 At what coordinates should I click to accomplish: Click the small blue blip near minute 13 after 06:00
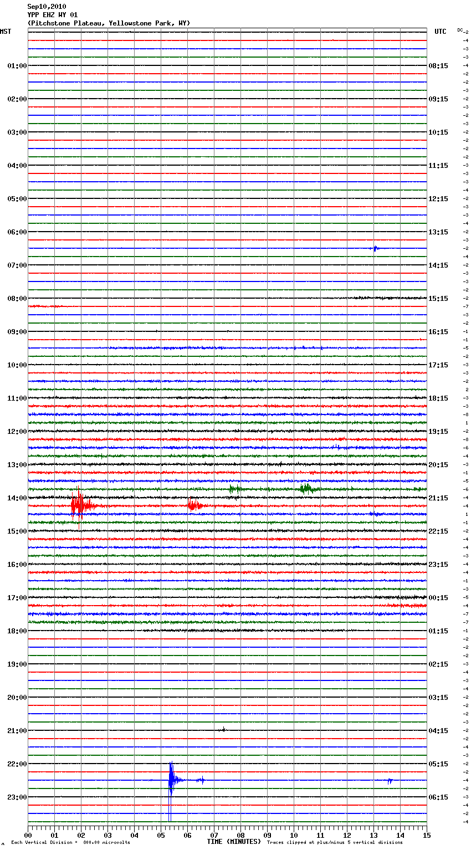click(375, 248)
